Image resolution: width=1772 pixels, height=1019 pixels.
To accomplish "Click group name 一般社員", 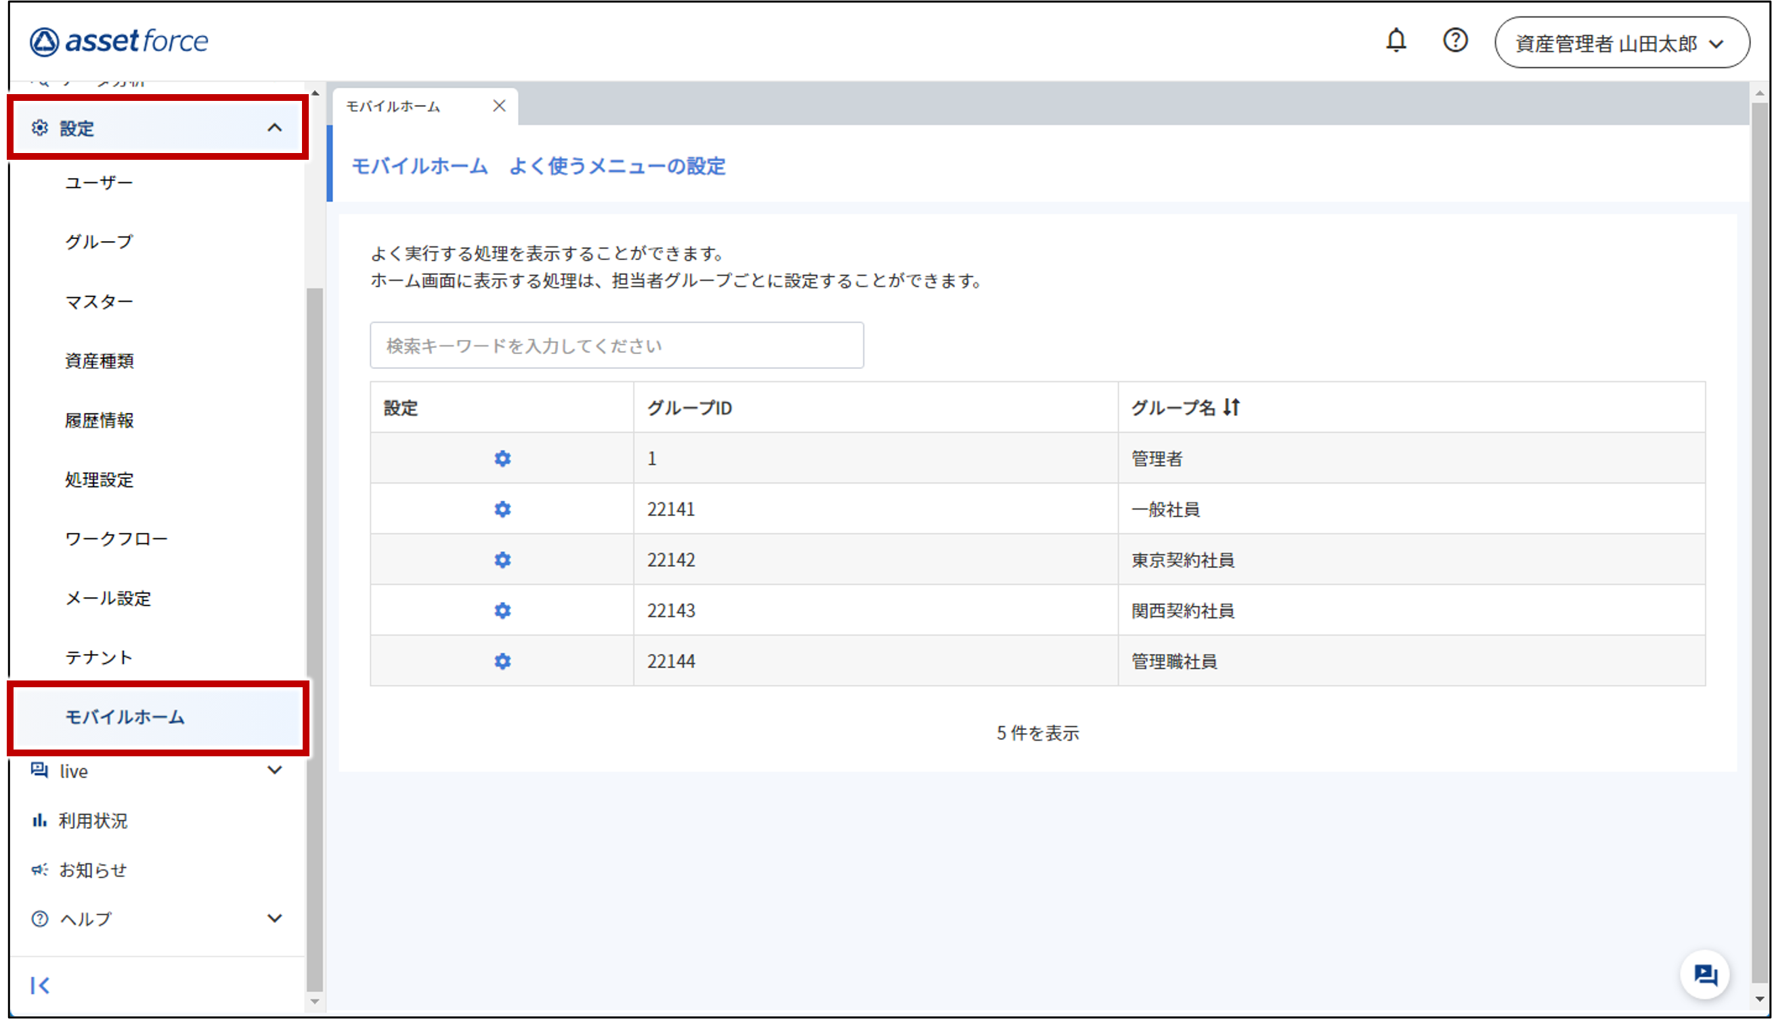I will point(1165,508).
